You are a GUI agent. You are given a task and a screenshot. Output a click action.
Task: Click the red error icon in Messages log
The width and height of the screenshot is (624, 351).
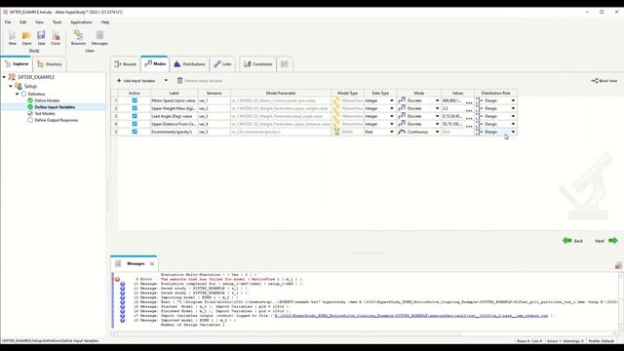click(x=117, y=280)
